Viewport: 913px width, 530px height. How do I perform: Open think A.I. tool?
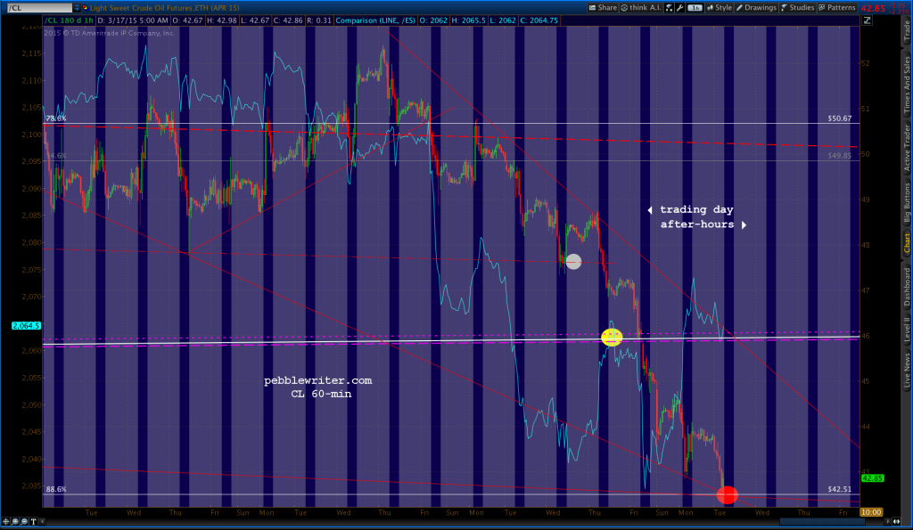pyautogui.click(x=640, y=7)
